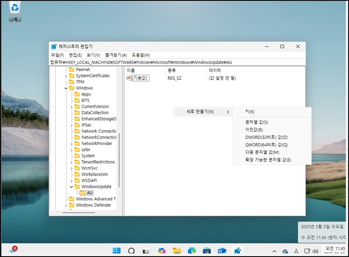
Task: Open the weather widget on the taskbar
Action: [x=13, y=250]
